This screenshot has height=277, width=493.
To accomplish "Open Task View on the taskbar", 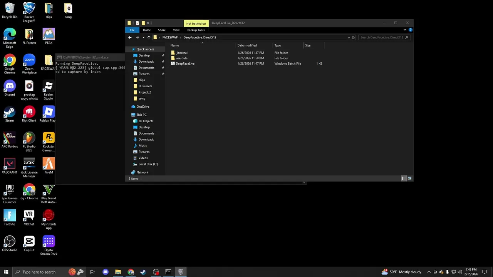I will point(92,272).
